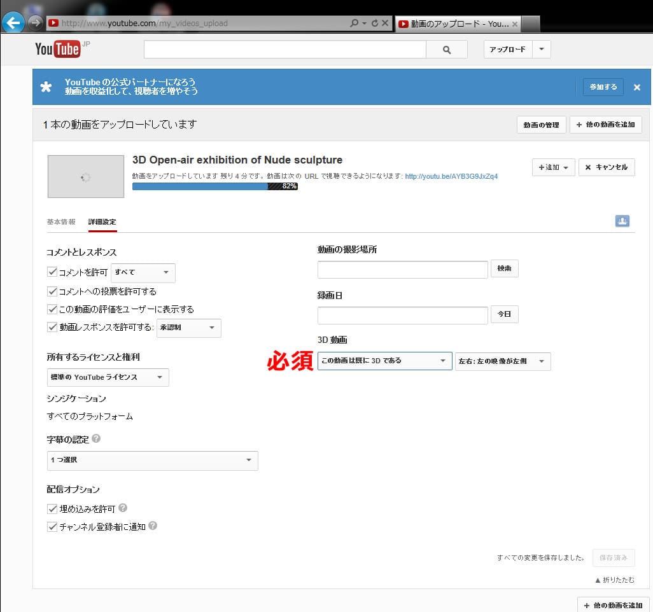Click the help icon beside 埋め込みを許可
This screenshot has height=612, width=653.
tap(123, 508)
